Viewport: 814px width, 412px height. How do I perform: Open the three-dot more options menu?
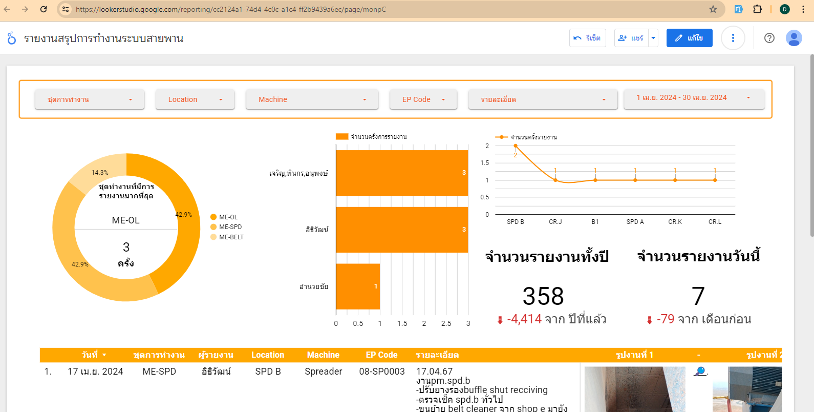tap(733, 38)
